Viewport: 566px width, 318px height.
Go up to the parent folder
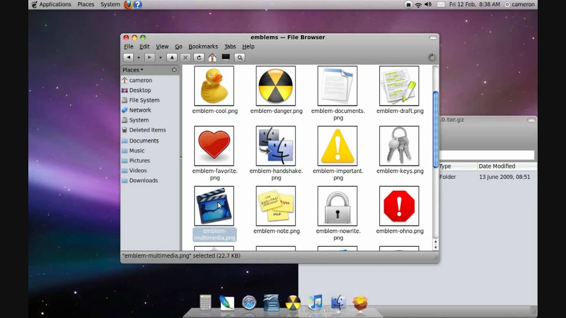pos(172,57)
